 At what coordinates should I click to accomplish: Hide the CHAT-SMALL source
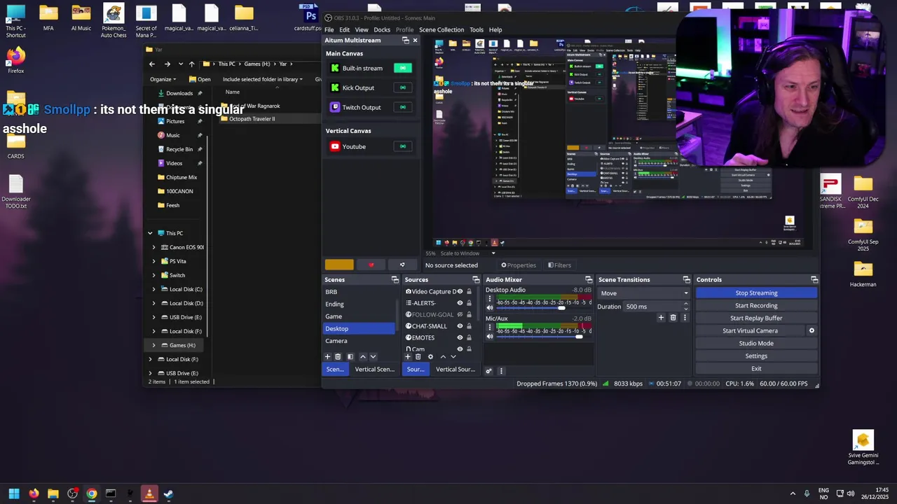tap(460, 326)
